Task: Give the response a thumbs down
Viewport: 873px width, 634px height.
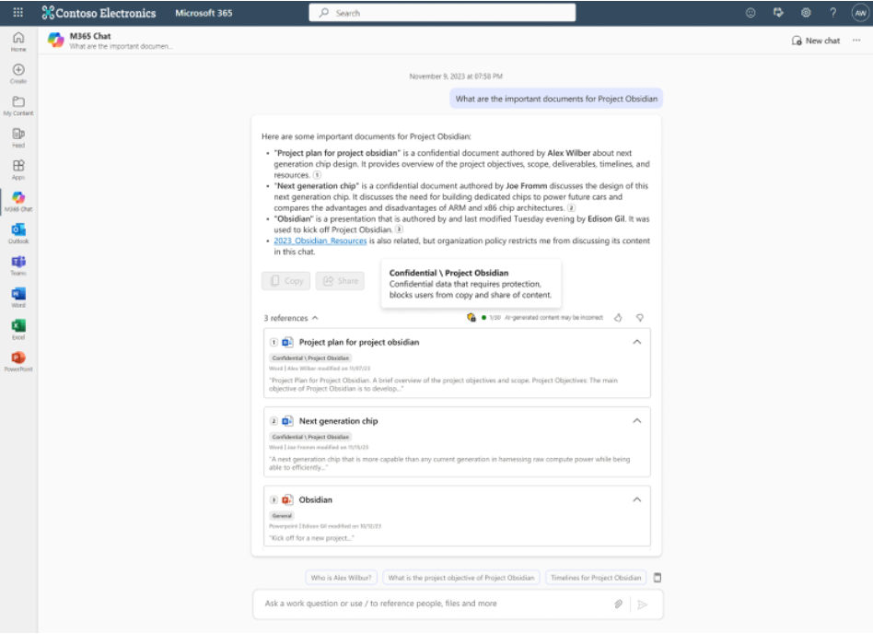Action: (x=640, y=318)
